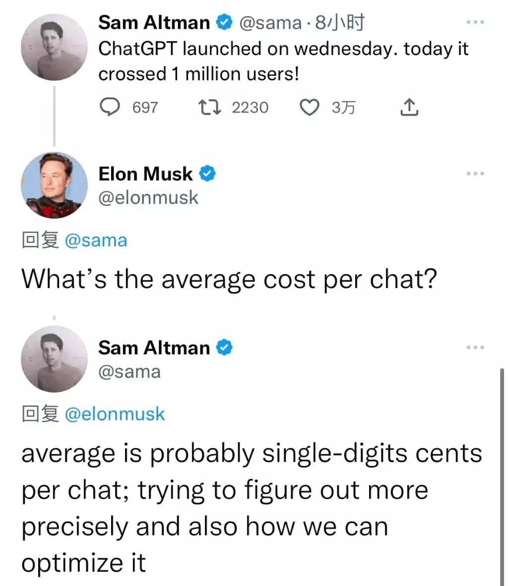Open replies on Sam Altman's ChatGPT tweet

click(110, 107)
